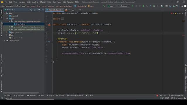
Task: Open Build Variants tool window
Action: click(x=1, y=86)
